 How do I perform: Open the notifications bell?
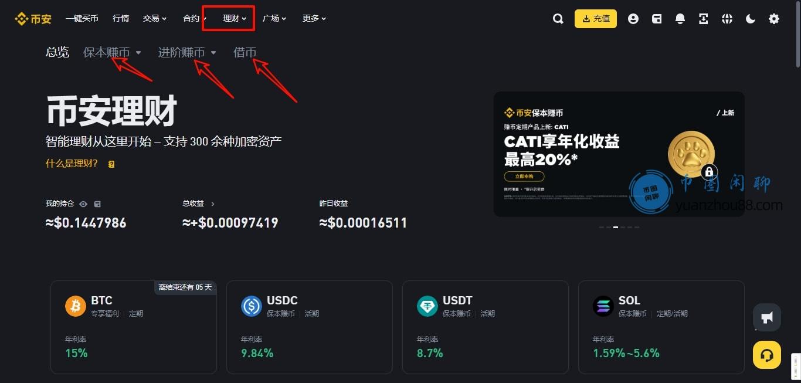pyautogui.click(x=680, y=19)
